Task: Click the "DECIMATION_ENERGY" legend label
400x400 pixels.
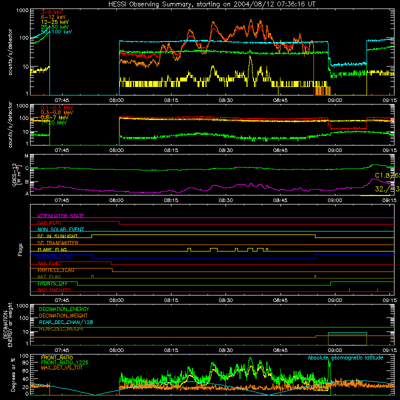Action: [x=64, y=309]
